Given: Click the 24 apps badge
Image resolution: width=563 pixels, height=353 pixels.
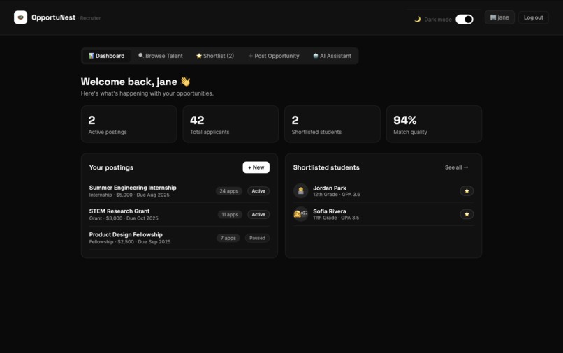Looking at the screenshot, I should click(x=229, y=191).
